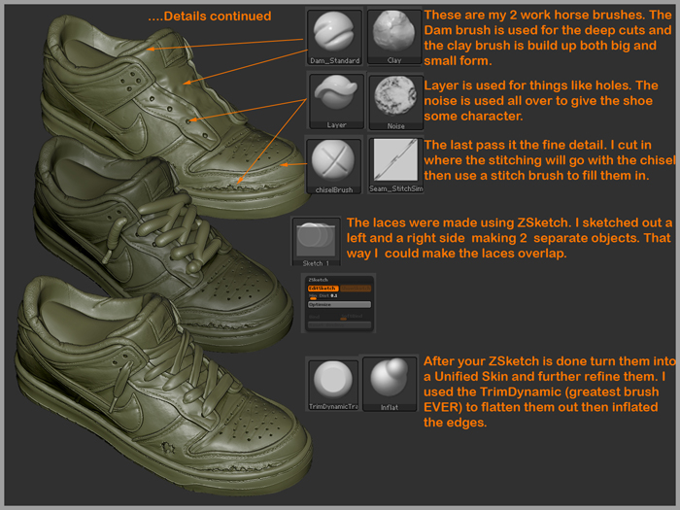The height and width of the screenshot is (510, 680).
Task: Click the text 'Layer is used for things like holes'
Action: [x=528, y=85]
